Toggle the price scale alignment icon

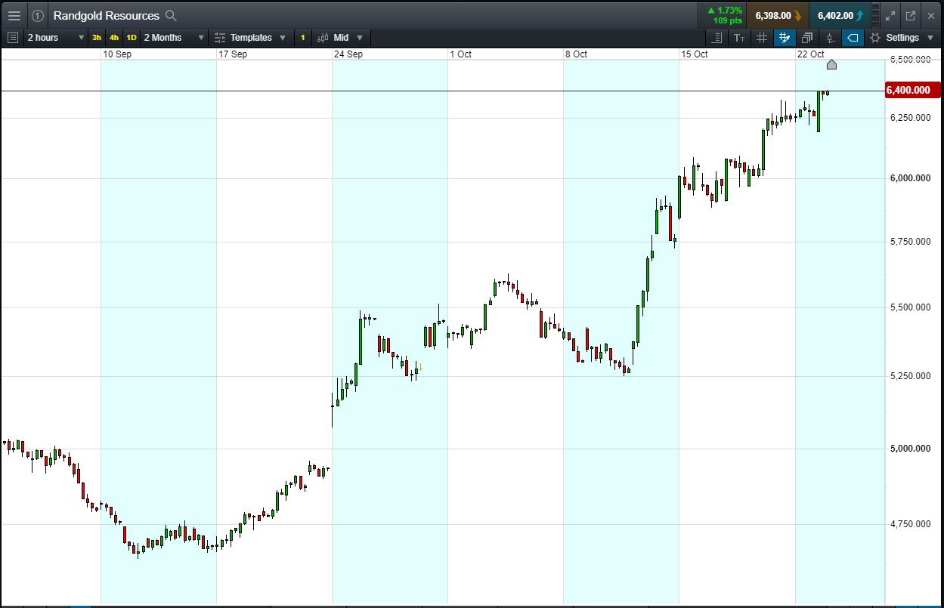[717, 38]
